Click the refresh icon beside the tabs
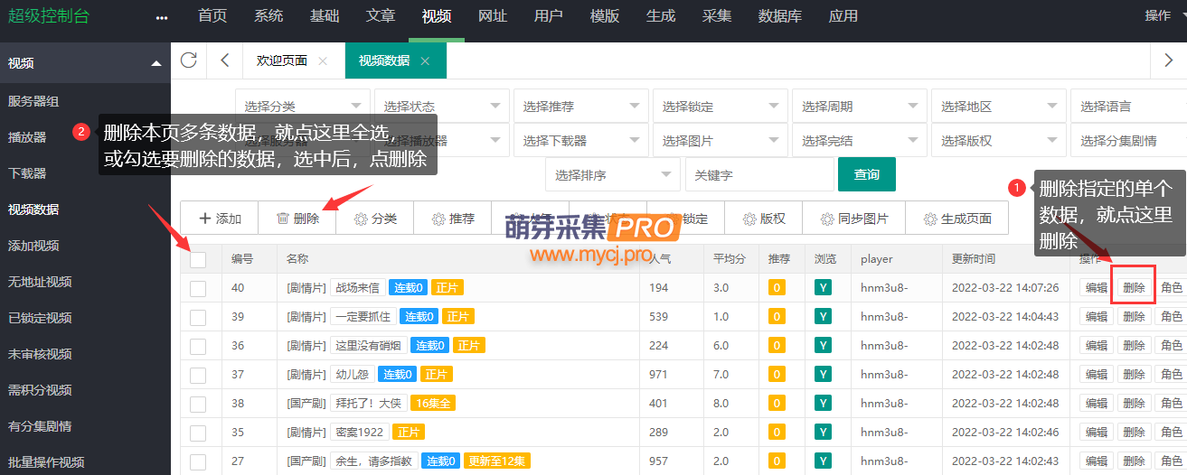The image size is (1187, 475). [189, 61]
